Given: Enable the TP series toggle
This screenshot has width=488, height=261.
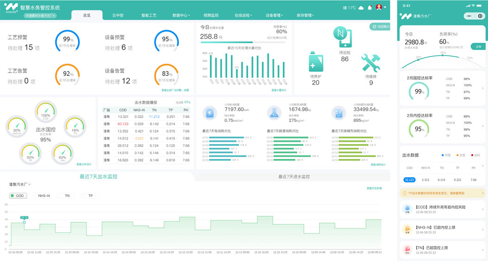Looking at the screenshot, I should click(x=88, y=196).
